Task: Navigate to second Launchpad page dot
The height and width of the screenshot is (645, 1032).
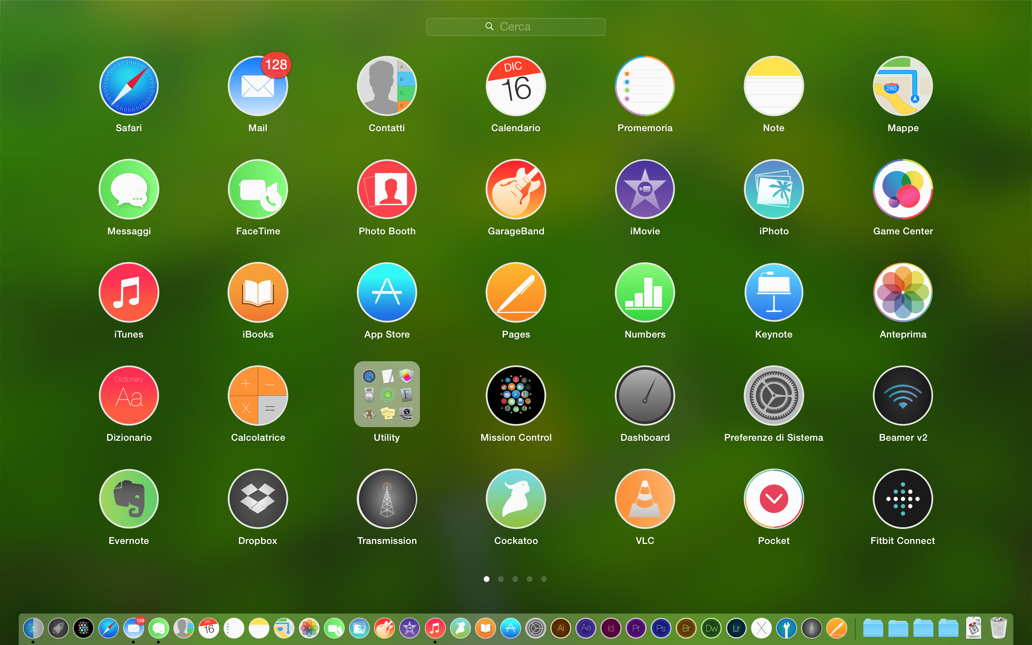Action: (x=502, y=579)
